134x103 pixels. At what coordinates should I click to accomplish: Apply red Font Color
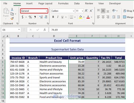(88, 17)
